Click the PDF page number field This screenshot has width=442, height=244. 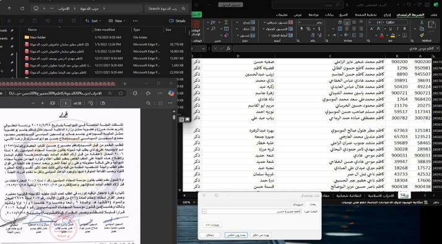tap(66, 103)
